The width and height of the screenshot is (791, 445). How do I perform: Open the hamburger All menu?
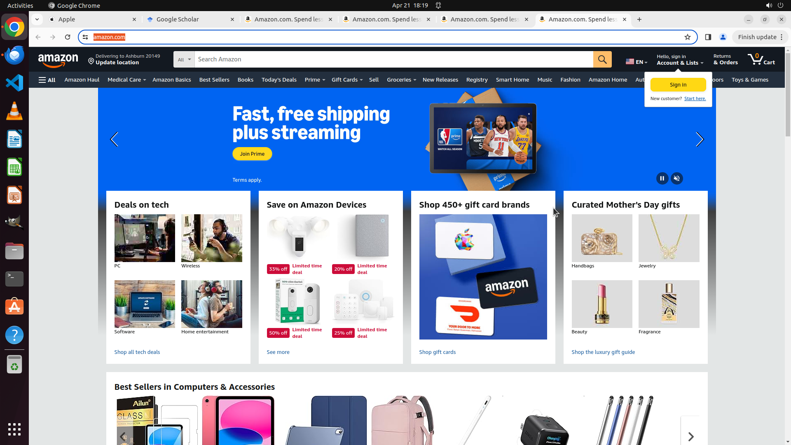(47, 80)
